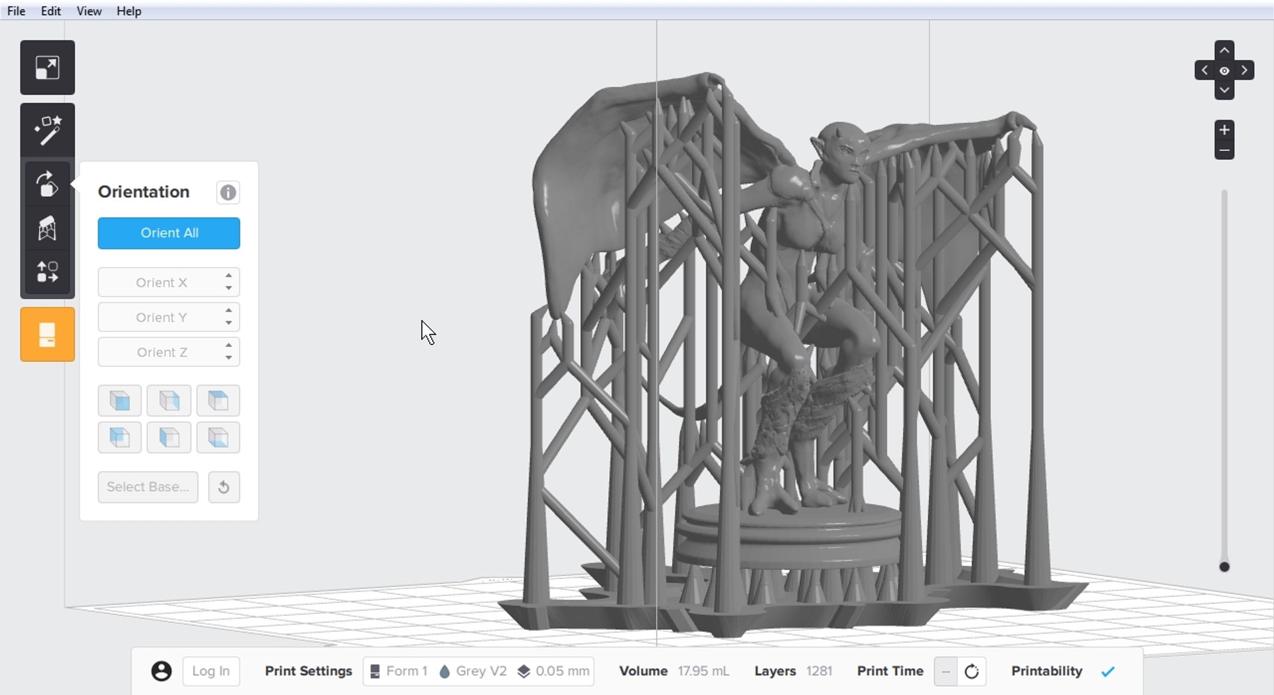The image size is (1274, 695).
Task: Reset orientation with the undo arrow button
Action: 224,487
